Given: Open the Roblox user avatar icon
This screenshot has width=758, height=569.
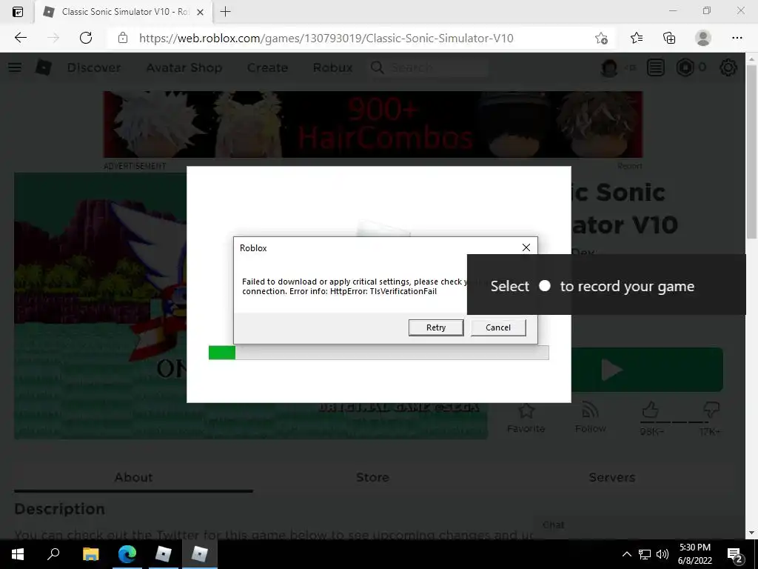Looking at the screenshot, I should click(608, 67).
